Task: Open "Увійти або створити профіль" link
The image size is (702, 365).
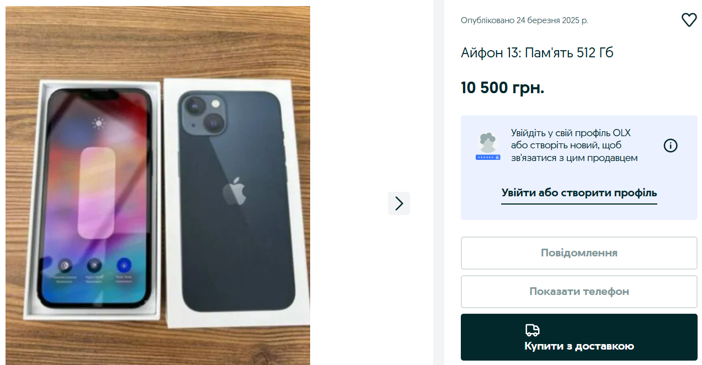Action: click(579, 193)
